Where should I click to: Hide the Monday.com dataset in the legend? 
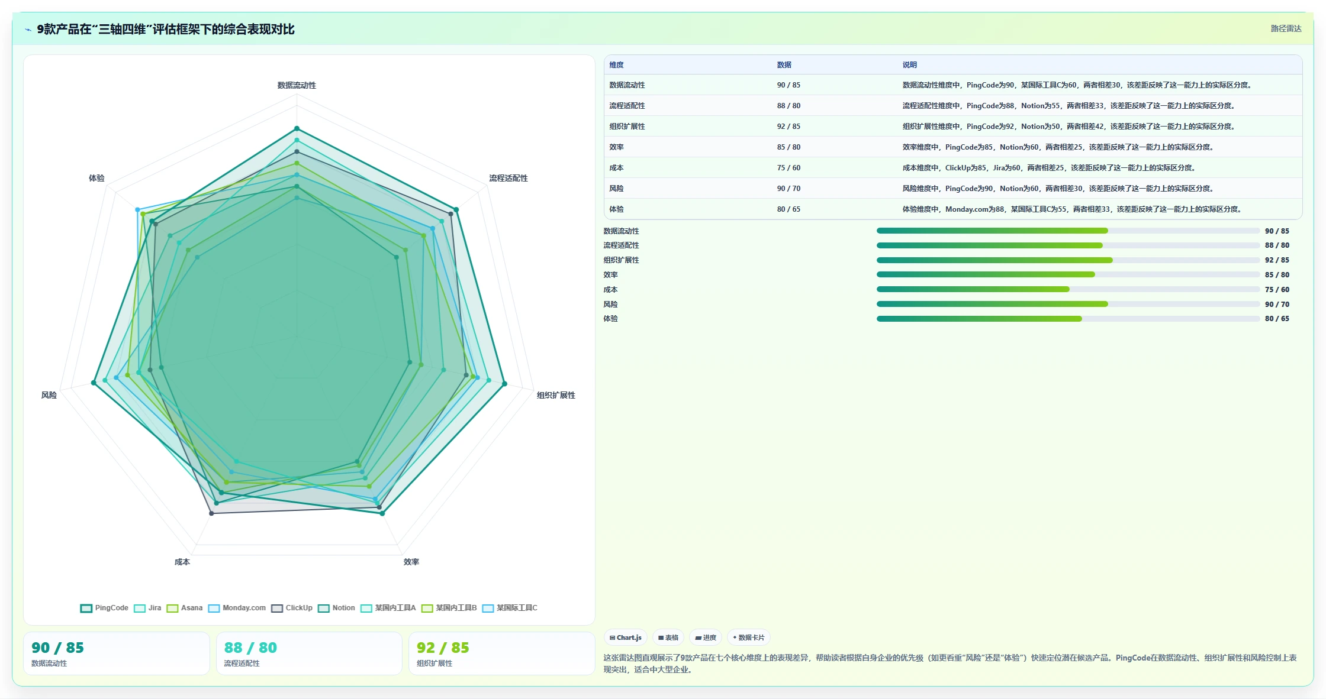pyautogui.click(x=237, y=608)
